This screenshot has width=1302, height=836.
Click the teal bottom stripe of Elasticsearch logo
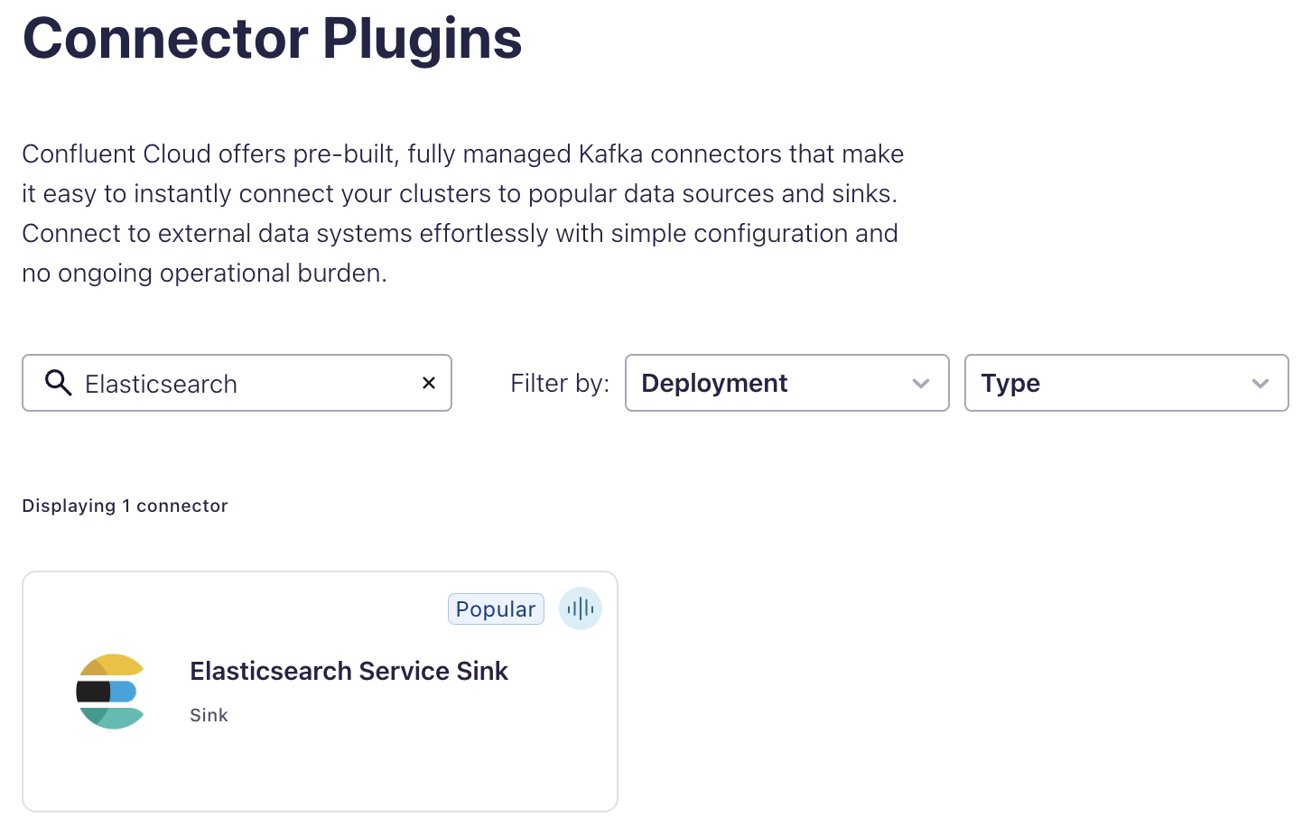pos(113,719)
